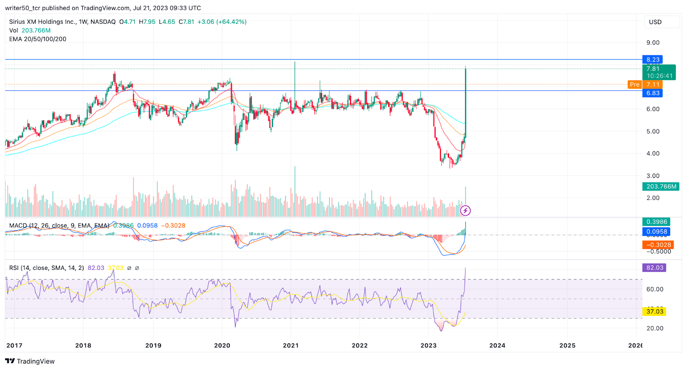Click the RSI 82.03 value in legend
This screenshot has height=370, width=687.
point(96,268)
